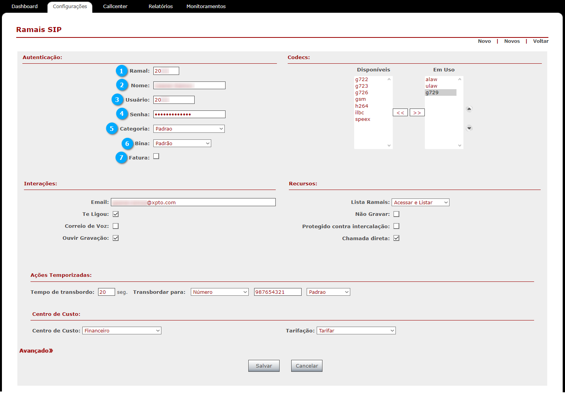Focus the Email input field
This screenshot has width=565, height=400.
(x=193, y=202)
